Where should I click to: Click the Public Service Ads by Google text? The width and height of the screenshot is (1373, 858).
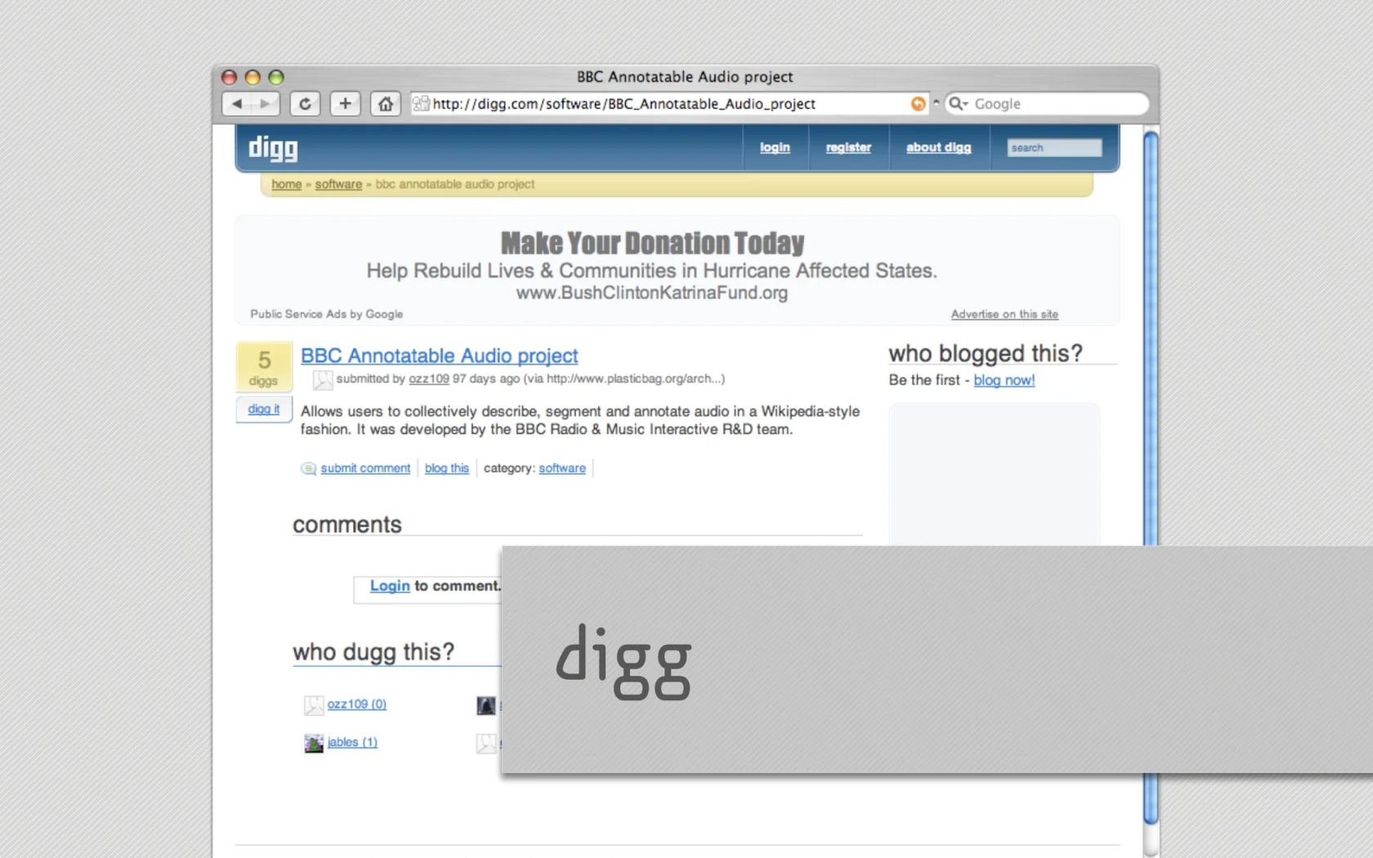click(x=327, y=315)
